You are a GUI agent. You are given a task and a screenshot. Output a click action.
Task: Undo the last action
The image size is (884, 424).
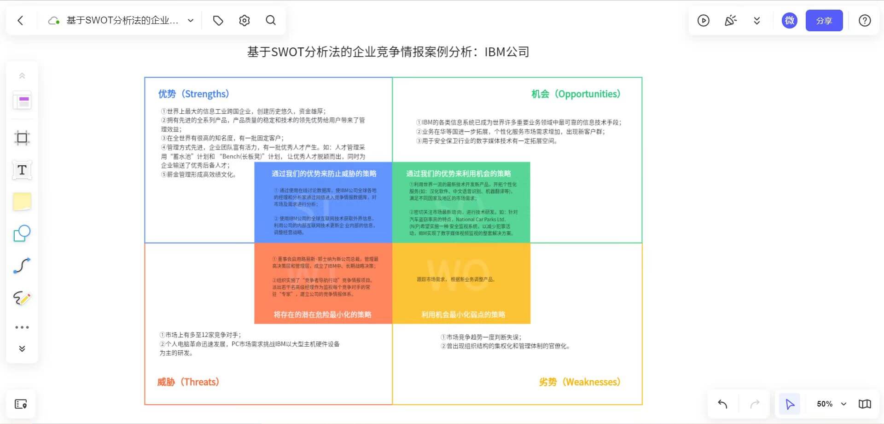coord(722,404)
